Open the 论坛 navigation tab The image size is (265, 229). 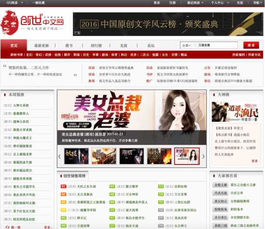(151, 45)
